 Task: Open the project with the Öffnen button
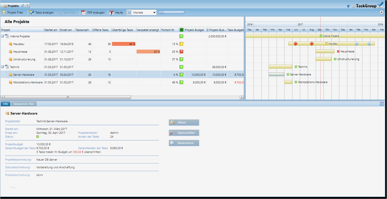(x=184, y=123)
